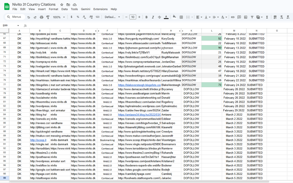The height and width of the screenshot is (183, 293).
Task: Insert chart using the chart icon
Action: pyautogui.click(x=246, y=17)
